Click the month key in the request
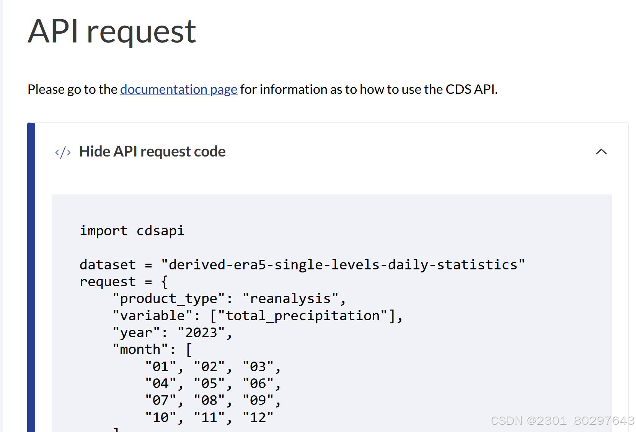Image resolution: width=636 pixels, height=432 pixels. pos(141,349)
